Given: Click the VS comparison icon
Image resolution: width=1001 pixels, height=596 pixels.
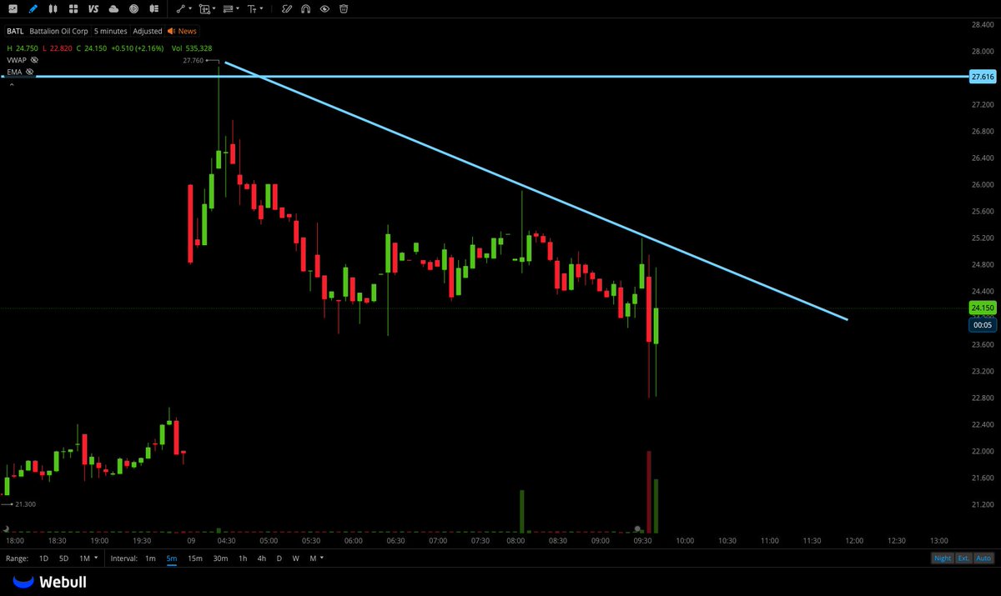Looking at the screenshot, I should pos(93,9).
